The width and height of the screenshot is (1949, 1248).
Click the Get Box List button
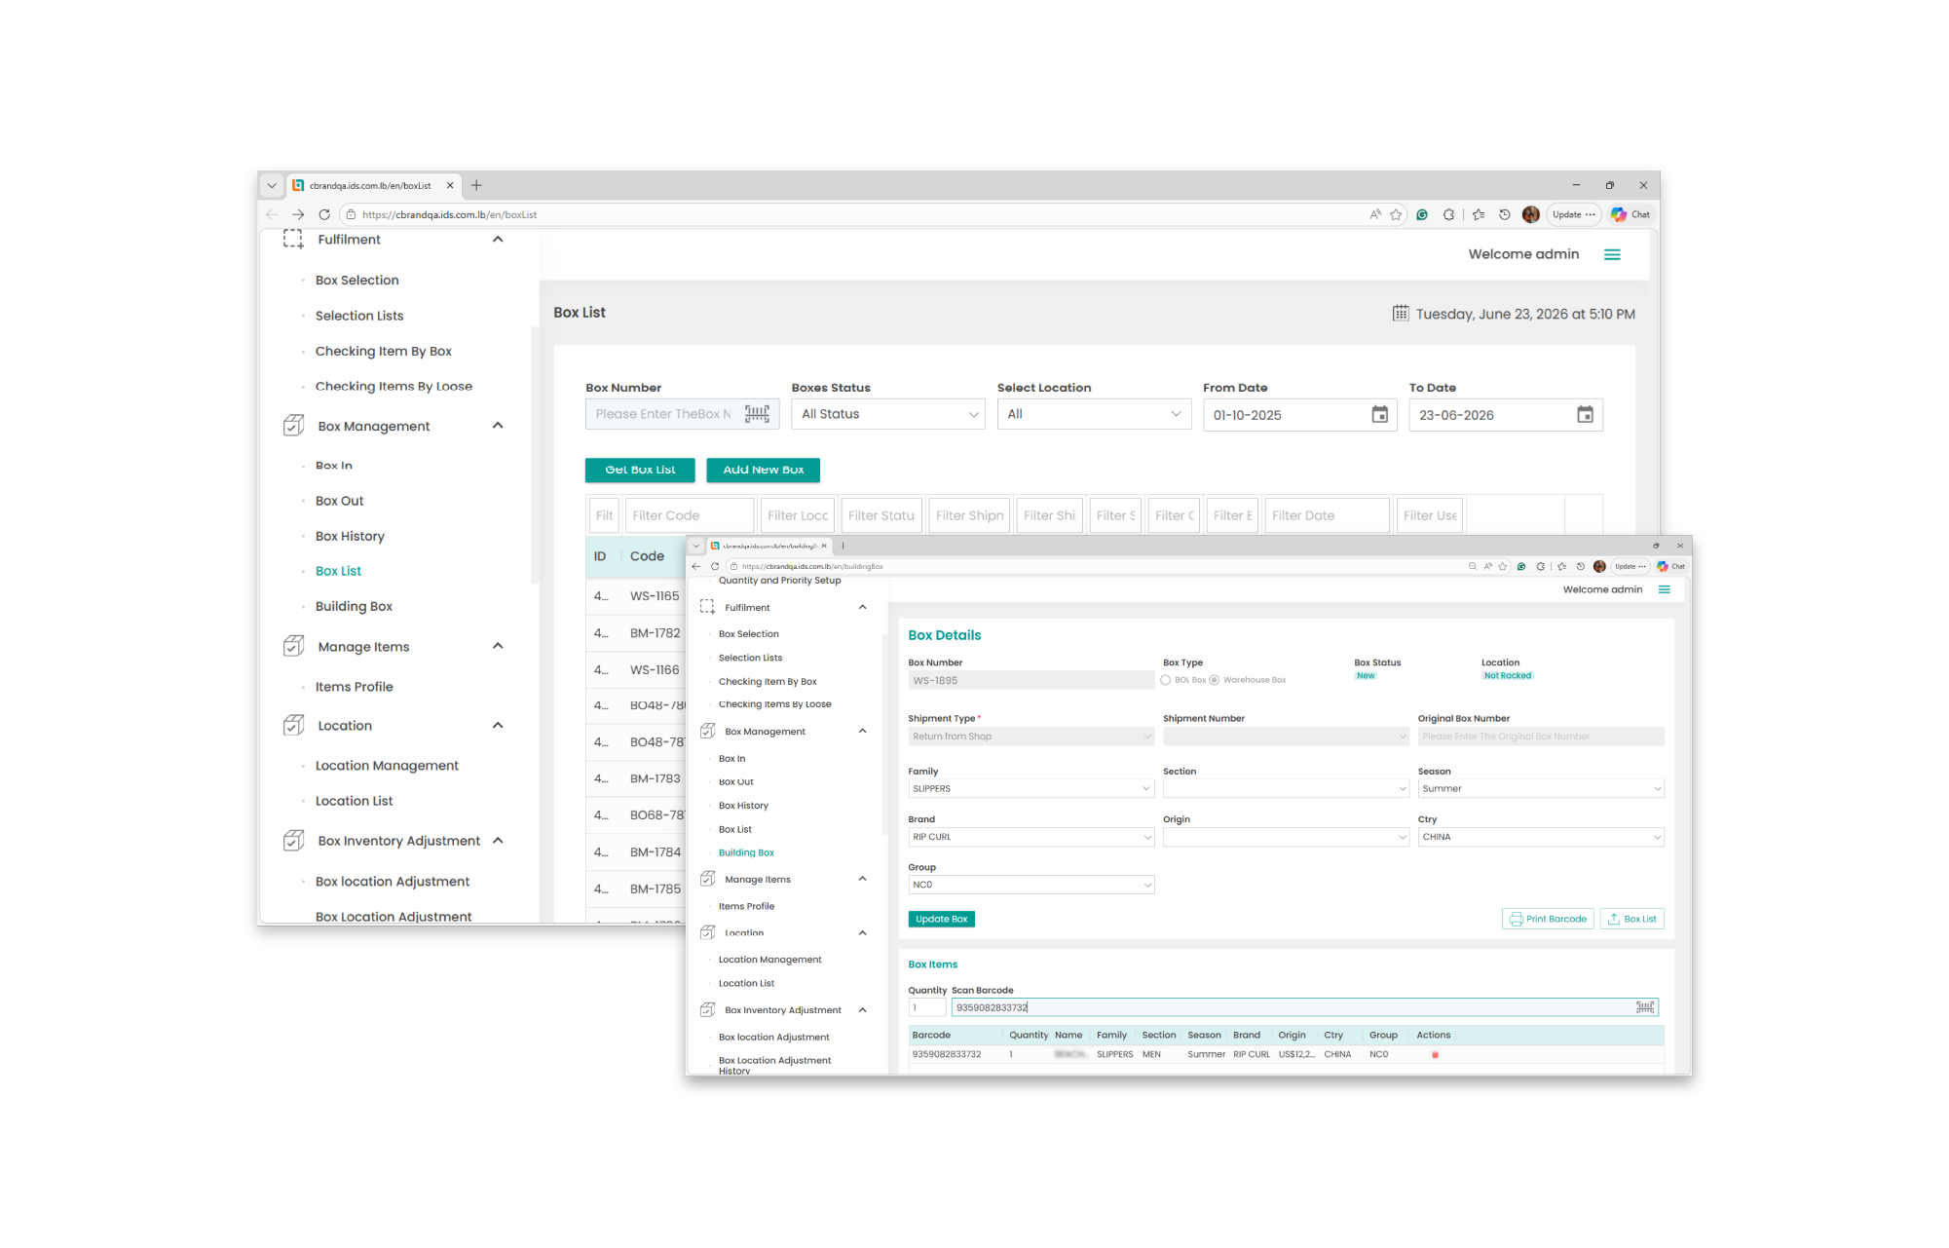(640, 470)
